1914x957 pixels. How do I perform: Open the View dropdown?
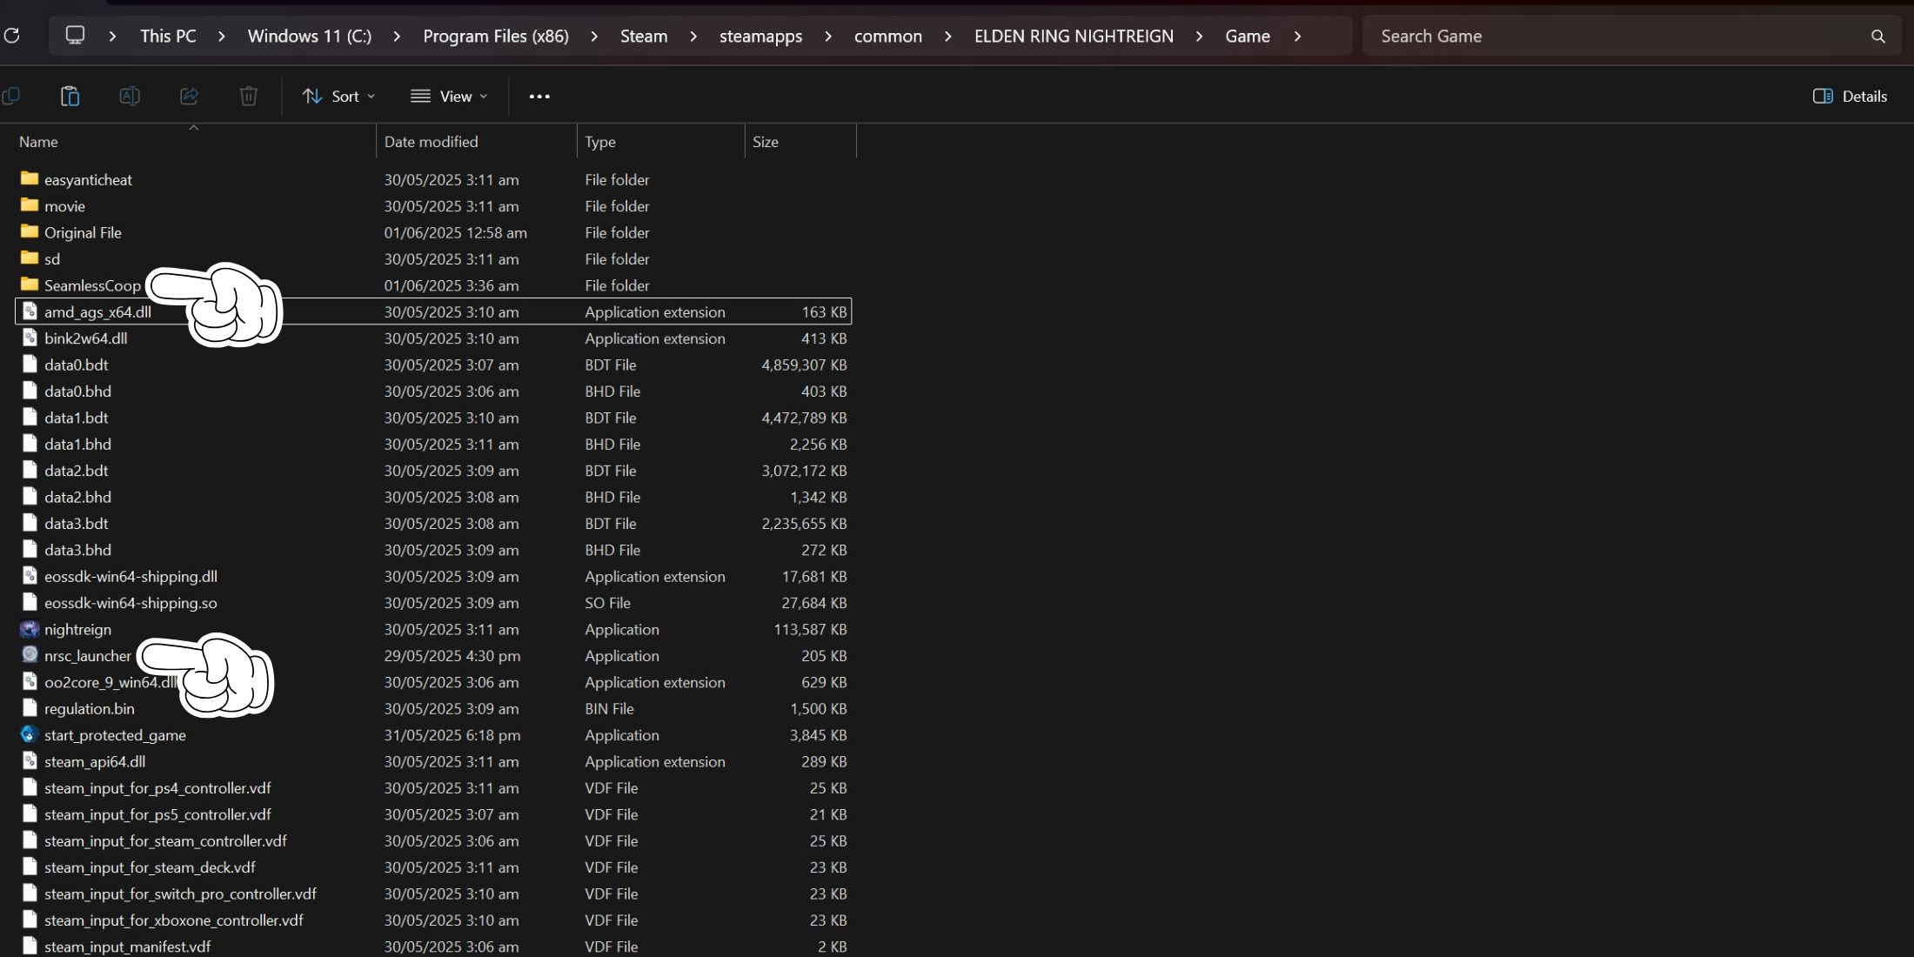(449, 97)
